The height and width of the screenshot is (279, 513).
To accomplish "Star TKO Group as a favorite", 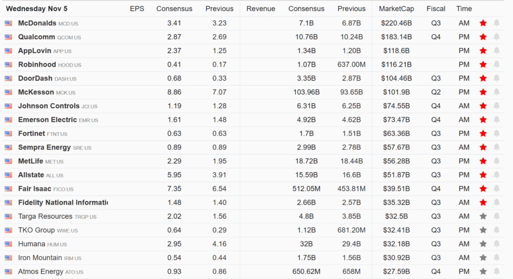I will coord(483,230).
